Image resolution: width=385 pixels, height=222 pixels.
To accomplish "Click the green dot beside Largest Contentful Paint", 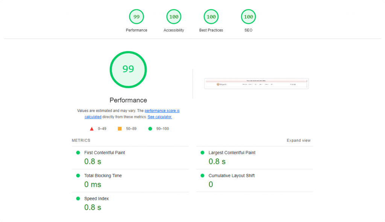I will [202, 152].
